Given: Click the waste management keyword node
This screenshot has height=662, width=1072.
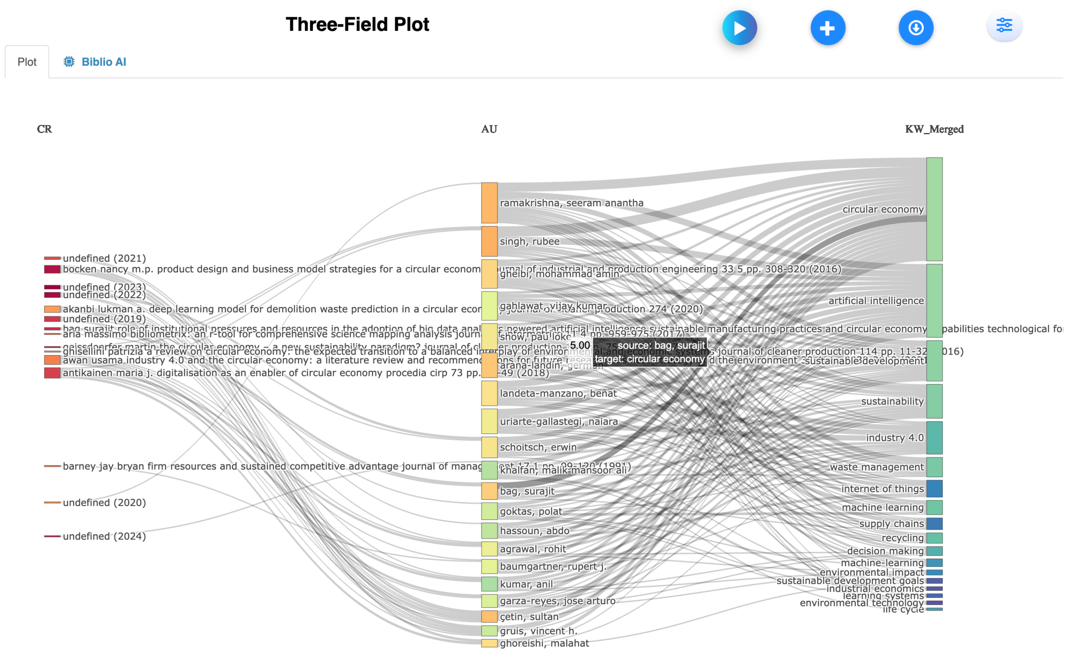Looking at the screenshot, I should 934,467.
